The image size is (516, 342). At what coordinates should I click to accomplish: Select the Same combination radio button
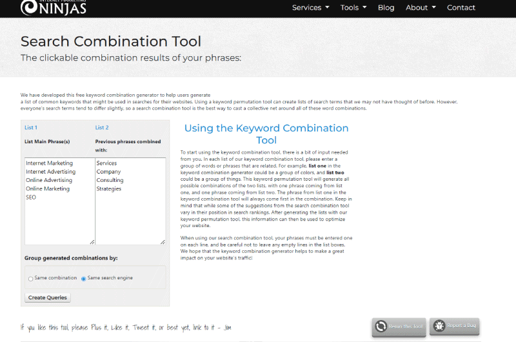pos(30,279)
